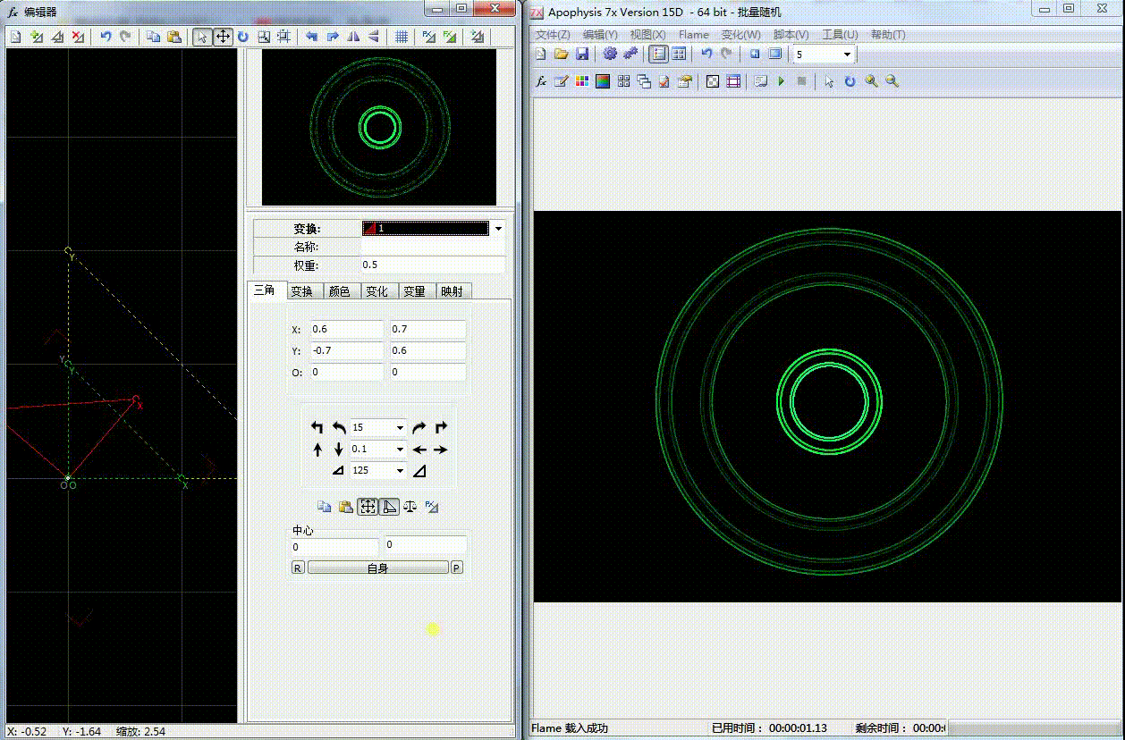Image resolution: width=1125 pixels, height=740 pixels.
Task: Click the flip horizontal icon in editor toolbar
Action: [352, 37]
